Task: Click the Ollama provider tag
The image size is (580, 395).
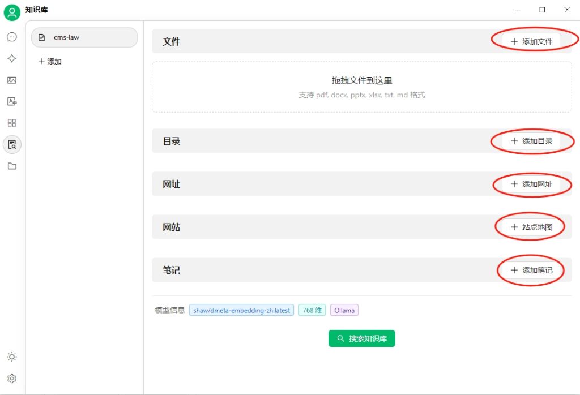Action: [344, 310]
